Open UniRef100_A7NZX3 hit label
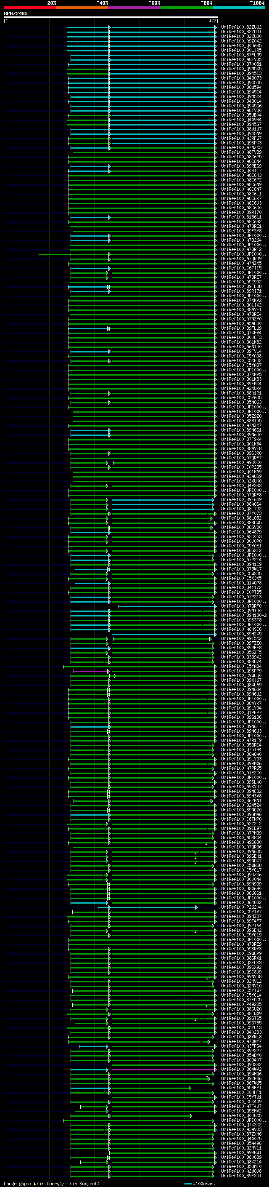 pyautogui.click(x=241, y=147)
